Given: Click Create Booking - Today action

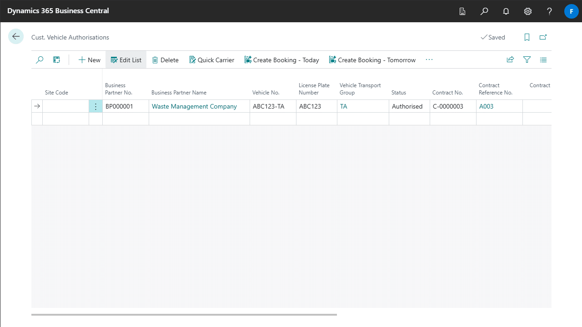Looking at the screenshot, I should [281, 60].
